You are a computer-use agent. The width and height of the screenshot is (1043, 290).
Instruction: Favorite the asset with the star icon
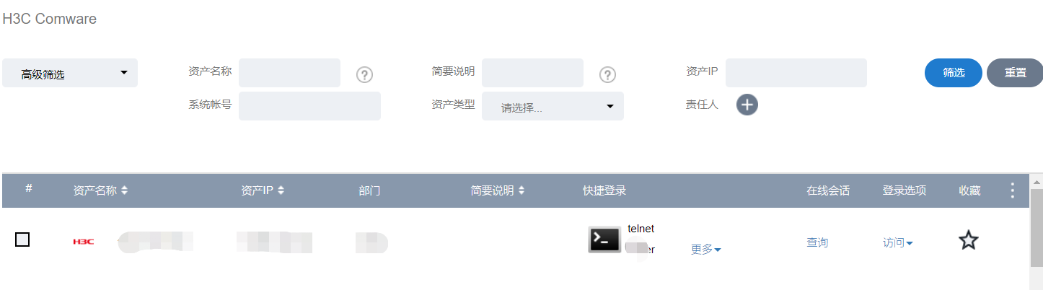968,240
